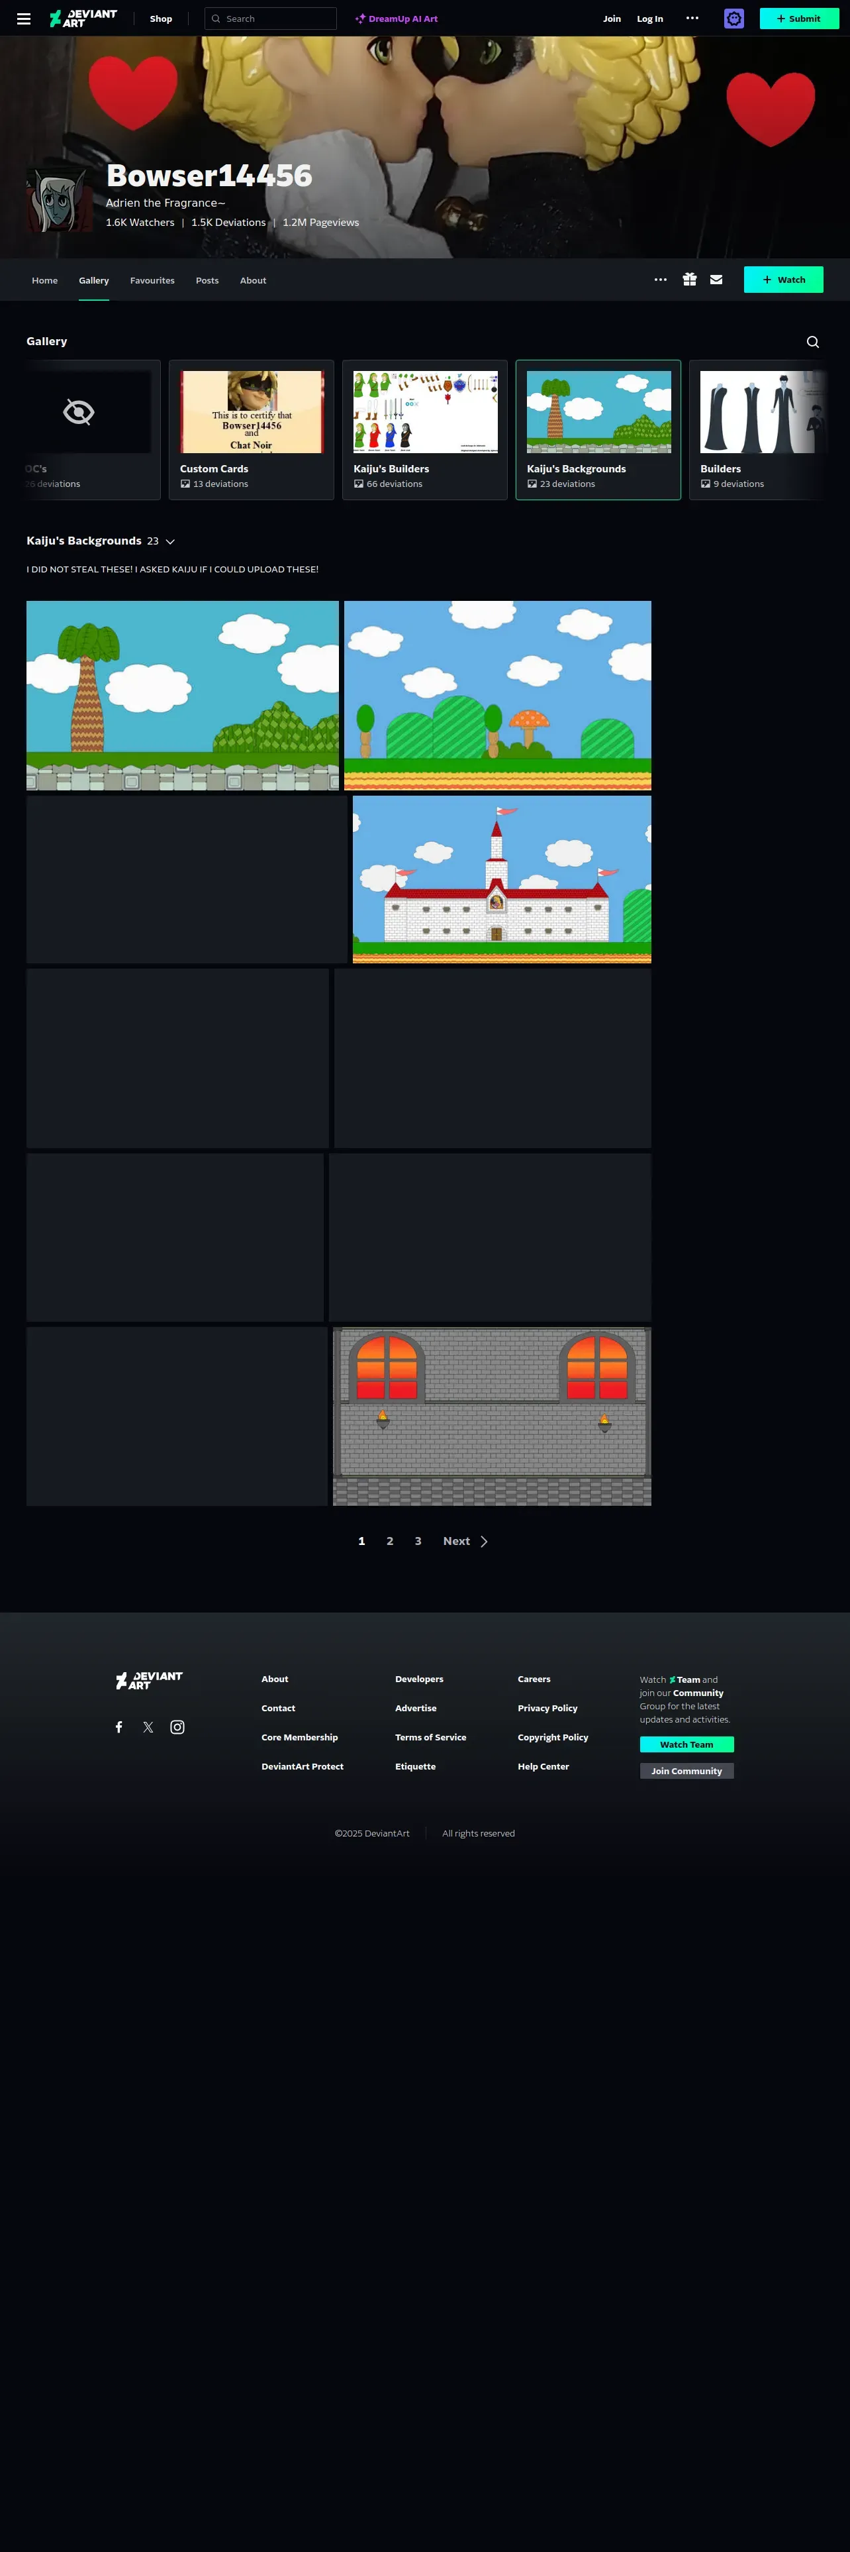The height and width of the screenshot is (2552, 850).
Task: Click Privacy Policy link
Action: click(x=547, y=1709)
